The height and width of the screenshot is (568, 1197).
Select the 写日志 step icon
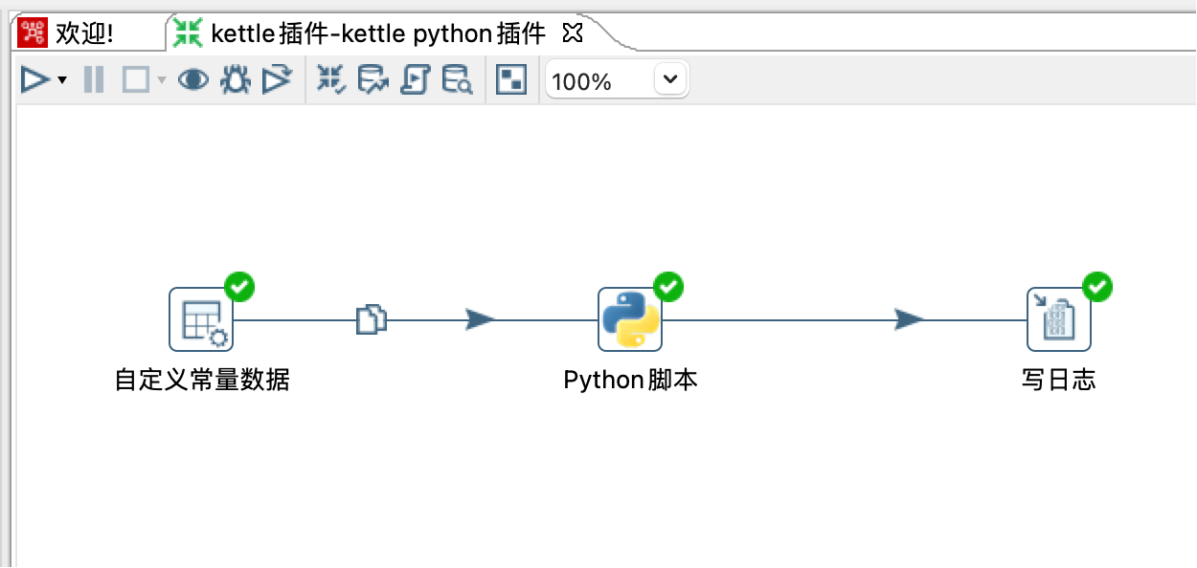[1059, 319]
